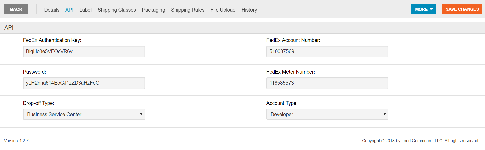
Task: Select the Packaging tab
Action: pos(153,10)
